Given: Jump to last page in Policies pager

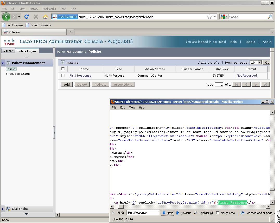Looking at the screenshot, I should tap(265, 84).
